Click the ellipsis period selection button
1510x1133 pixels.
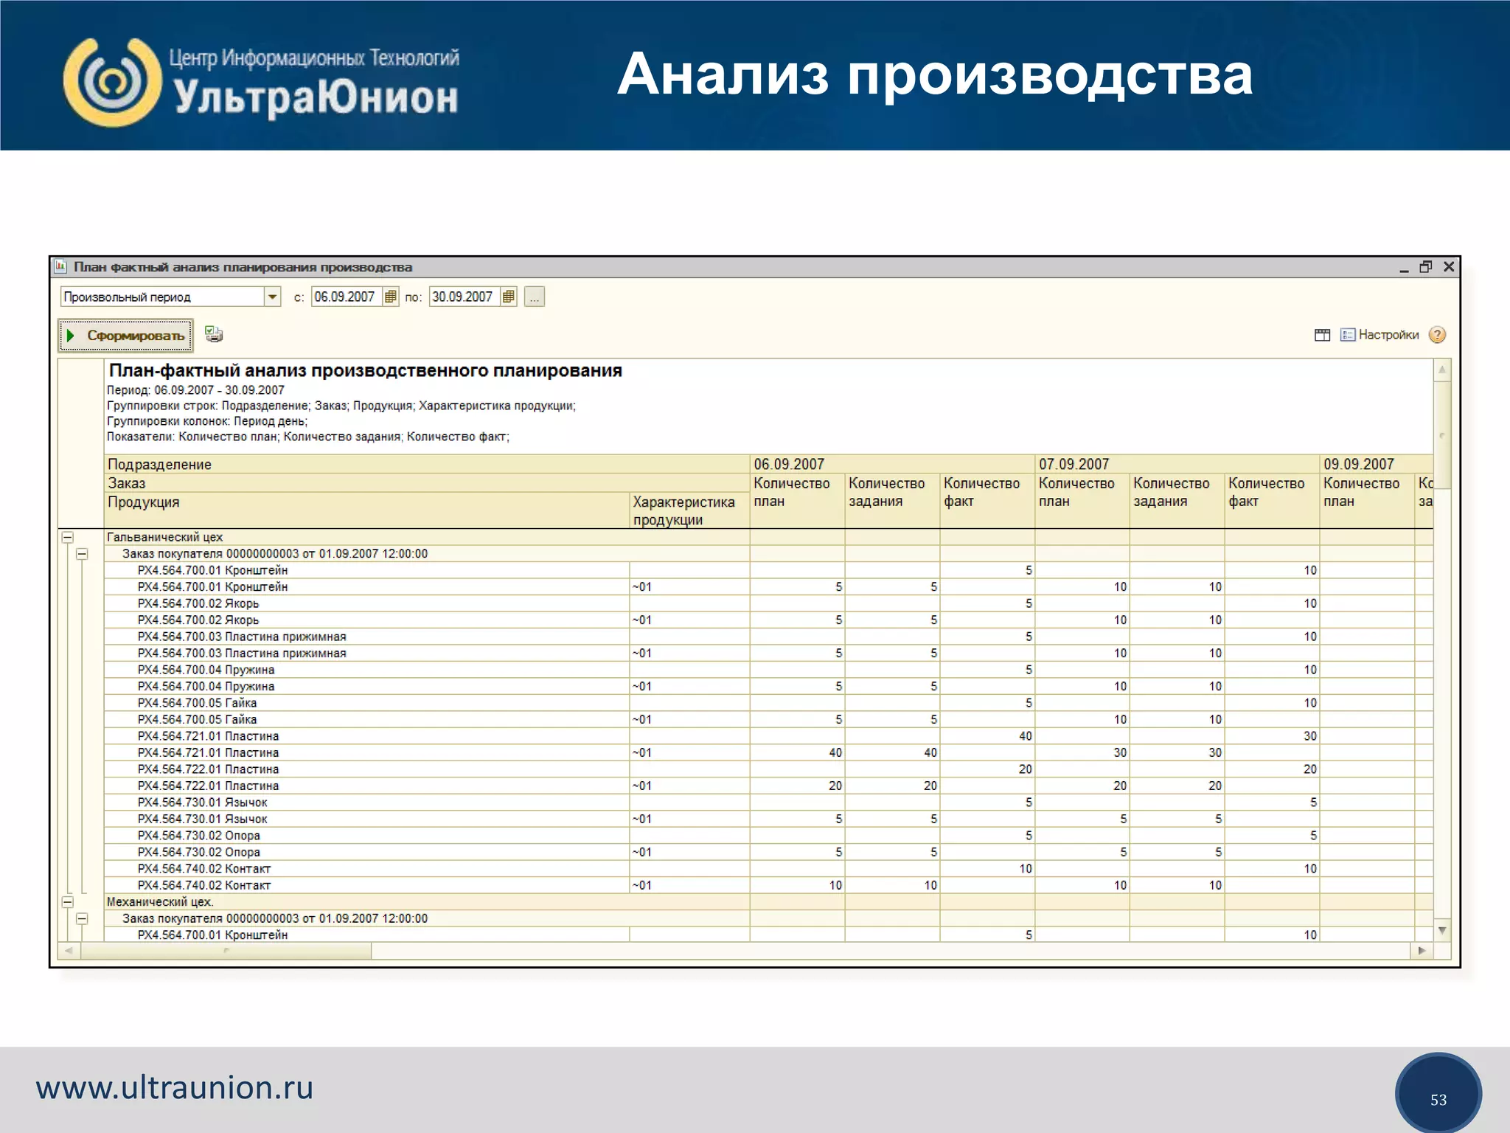pyautogui.click(x=535, y=297)
